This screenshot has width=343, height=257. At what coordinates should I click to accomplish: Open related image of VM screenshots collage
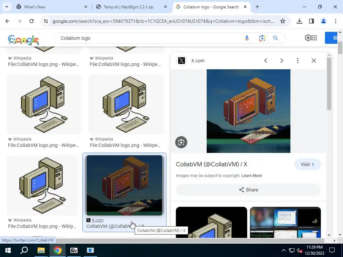(285, 222)
